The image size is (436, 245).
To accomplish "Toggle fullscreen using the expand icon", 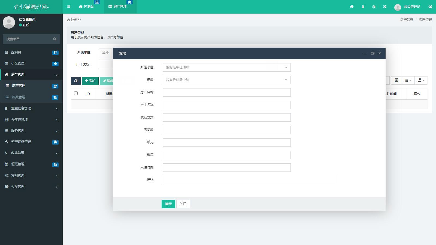I will click(385, 7).
